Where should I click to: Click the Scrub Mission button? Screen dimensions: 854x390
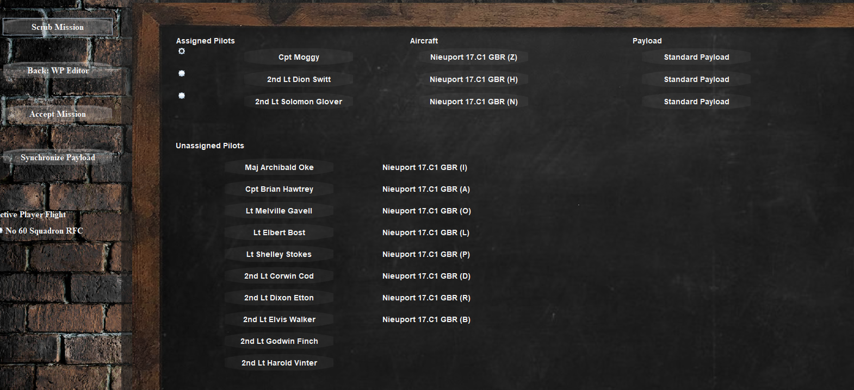(x=58, y=27)
